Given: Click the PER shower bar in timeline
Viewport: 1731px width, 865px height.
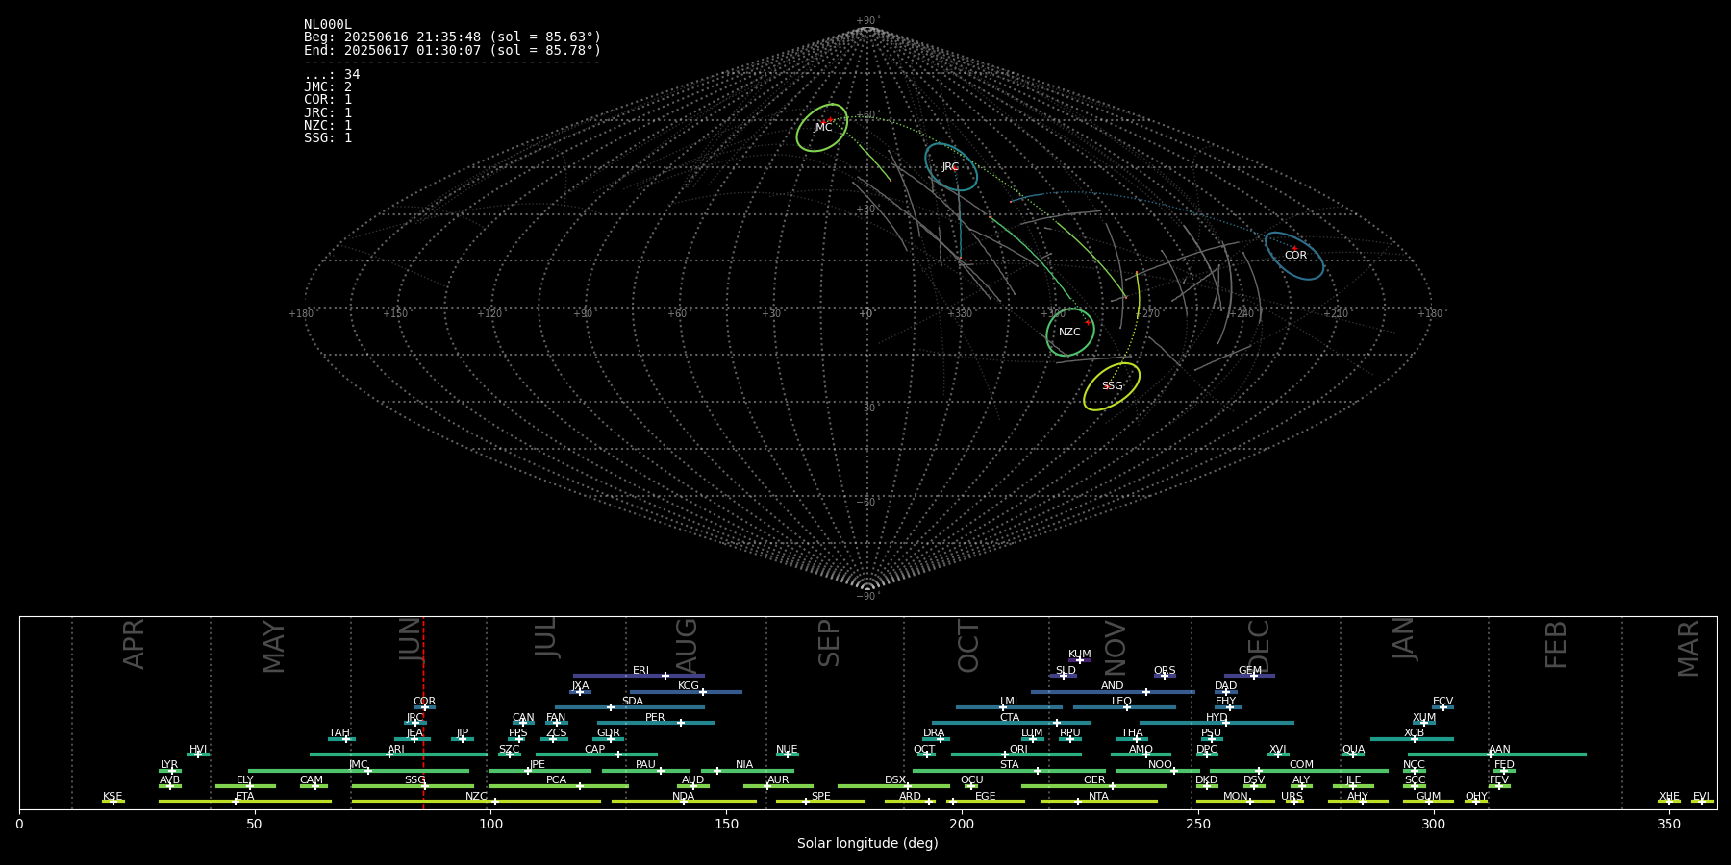Looking at the screenshot, I should tap(656, 723).
